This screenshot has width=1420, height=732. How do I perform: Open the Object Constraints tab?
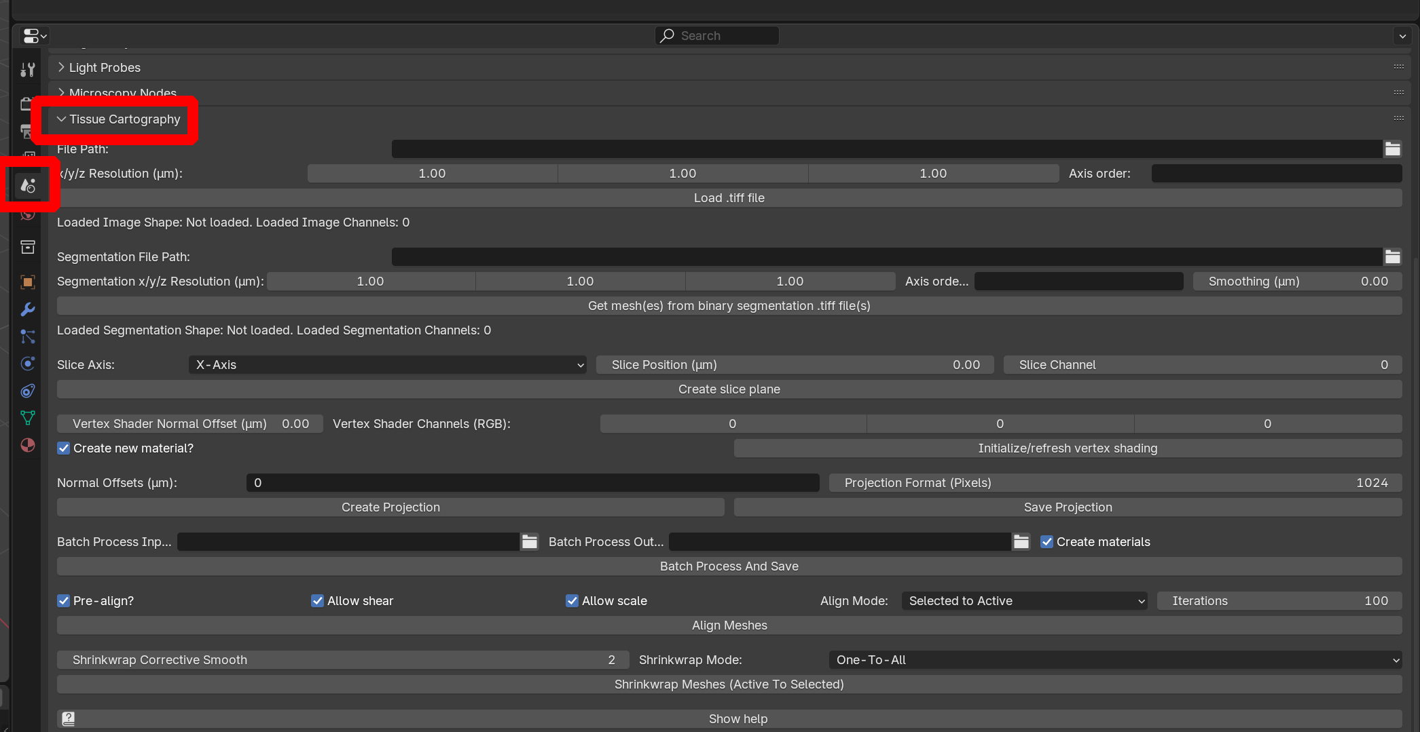point(28,391)
